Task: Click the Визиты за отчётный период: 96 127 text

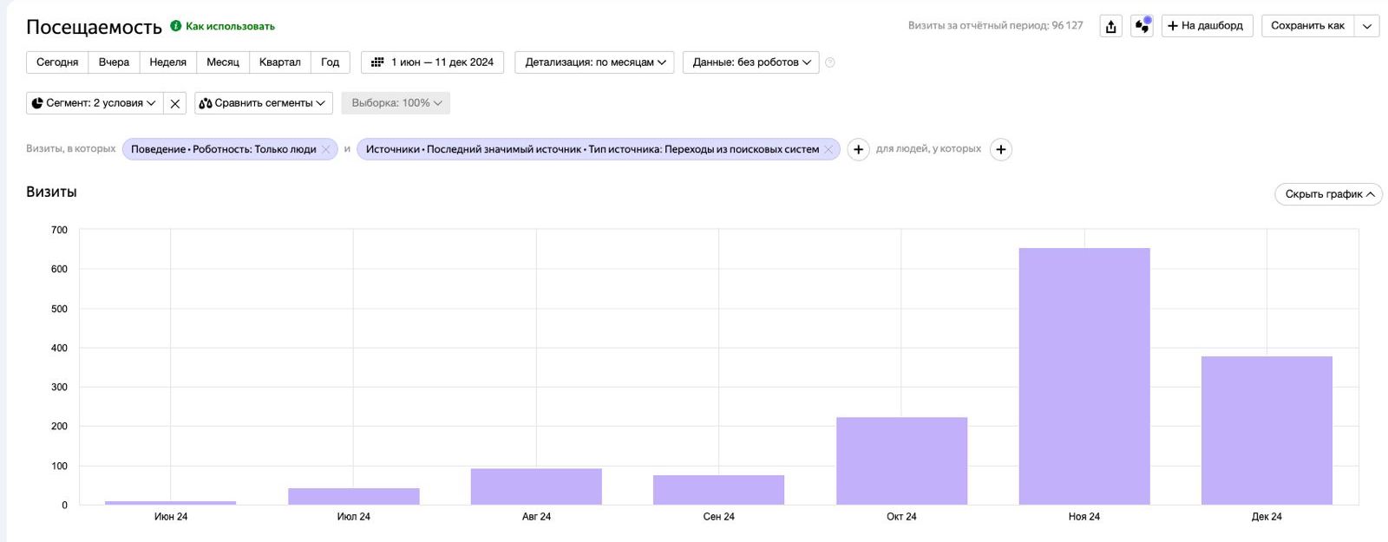Action: pyautogui.click(x=995, y=26)
